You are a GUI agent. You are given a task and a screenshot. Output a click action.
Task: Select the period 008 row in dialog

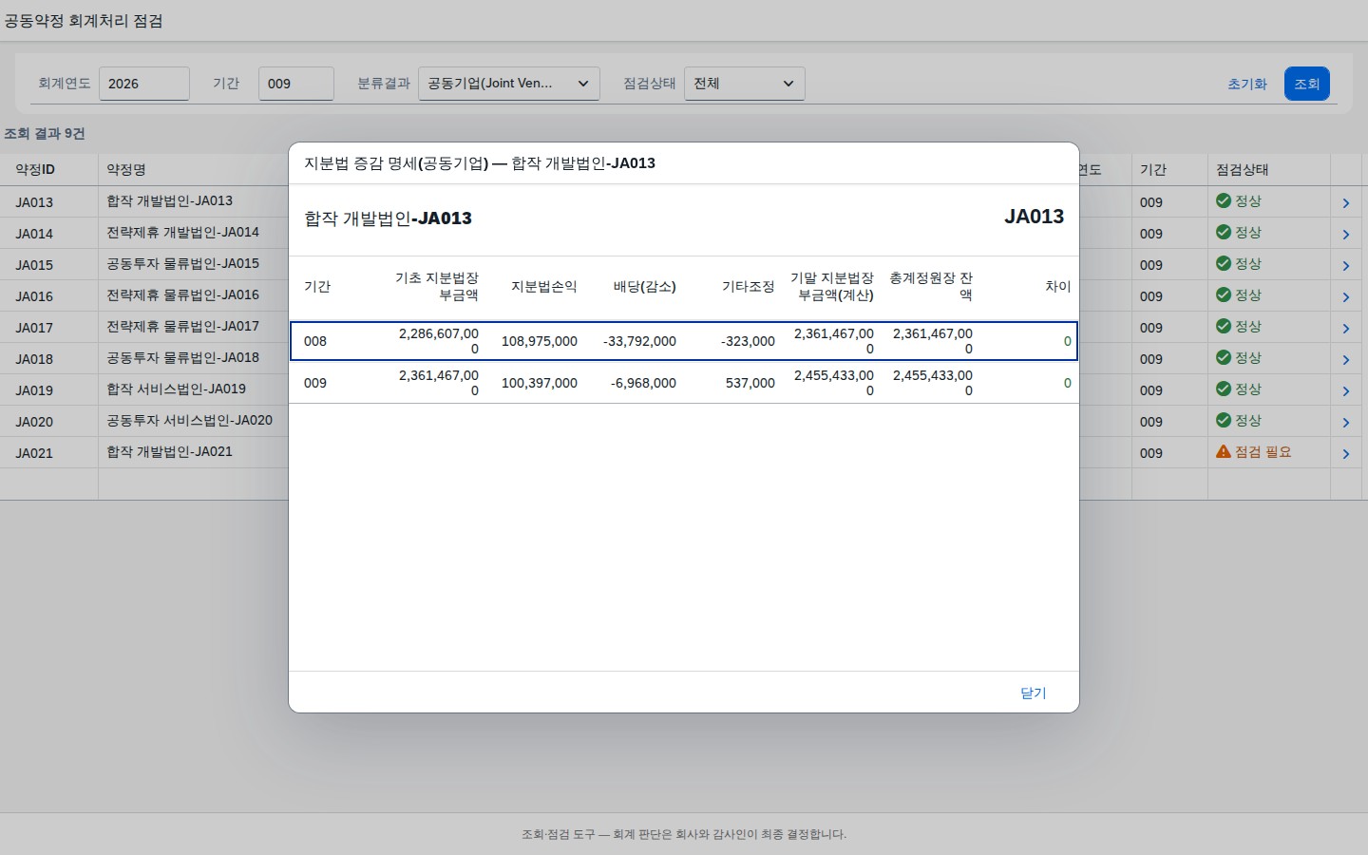tap(684, 341)
